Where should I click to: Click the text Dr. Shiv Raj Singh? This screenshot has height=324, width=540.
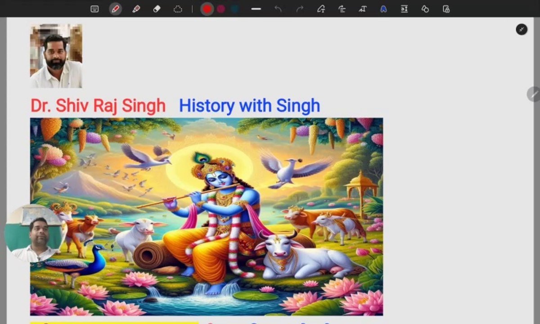click(98, 106)
